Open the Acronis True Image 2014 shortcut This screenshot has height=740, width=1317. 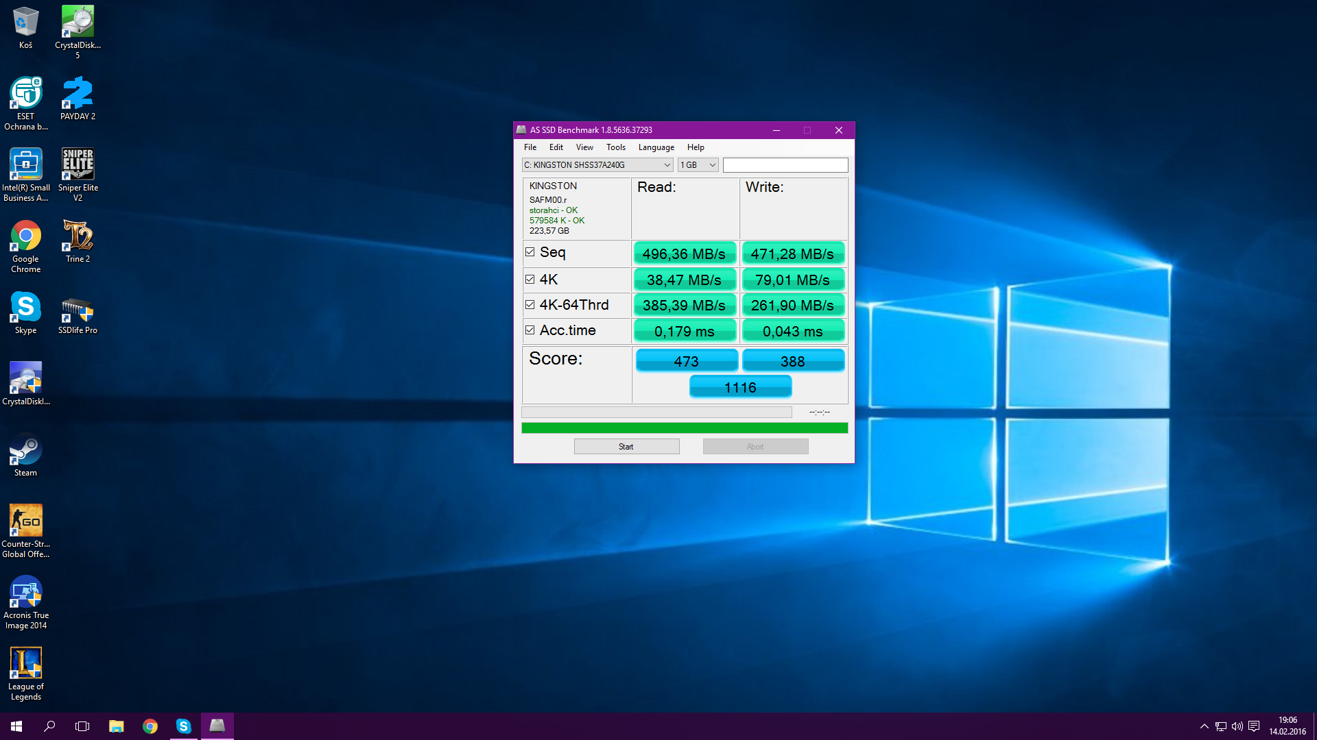(x=25, y=602)
